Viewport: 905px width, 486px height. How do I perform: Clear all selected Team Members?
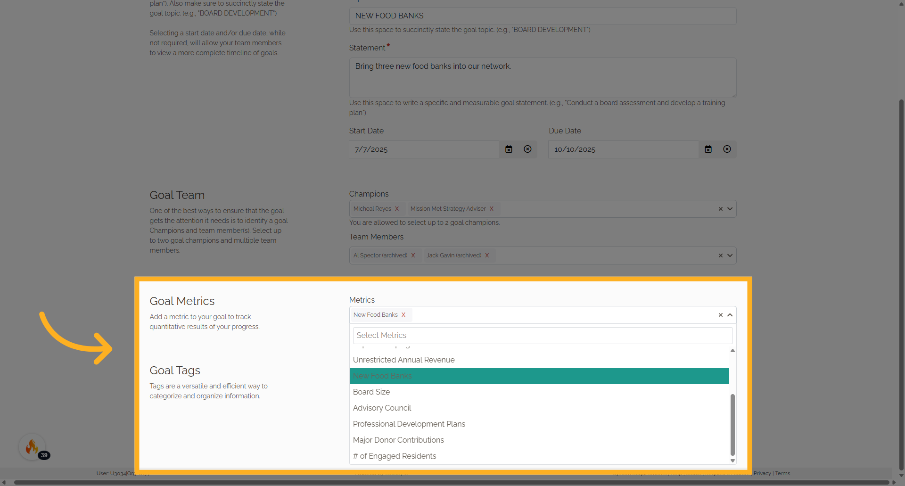point(720,255)
